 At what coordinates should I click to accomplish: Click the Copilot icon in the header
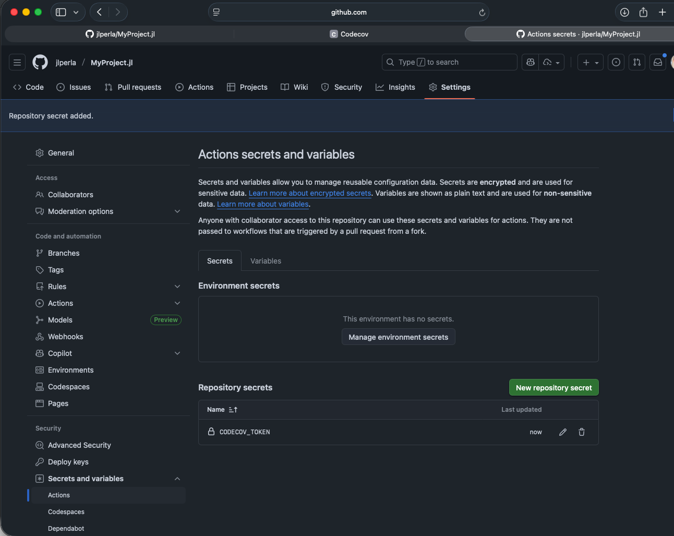(x=531, y=63)
